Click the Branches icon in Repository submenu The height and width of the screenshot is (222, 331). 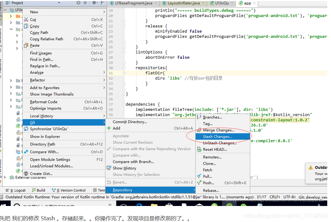click(199, 117)
